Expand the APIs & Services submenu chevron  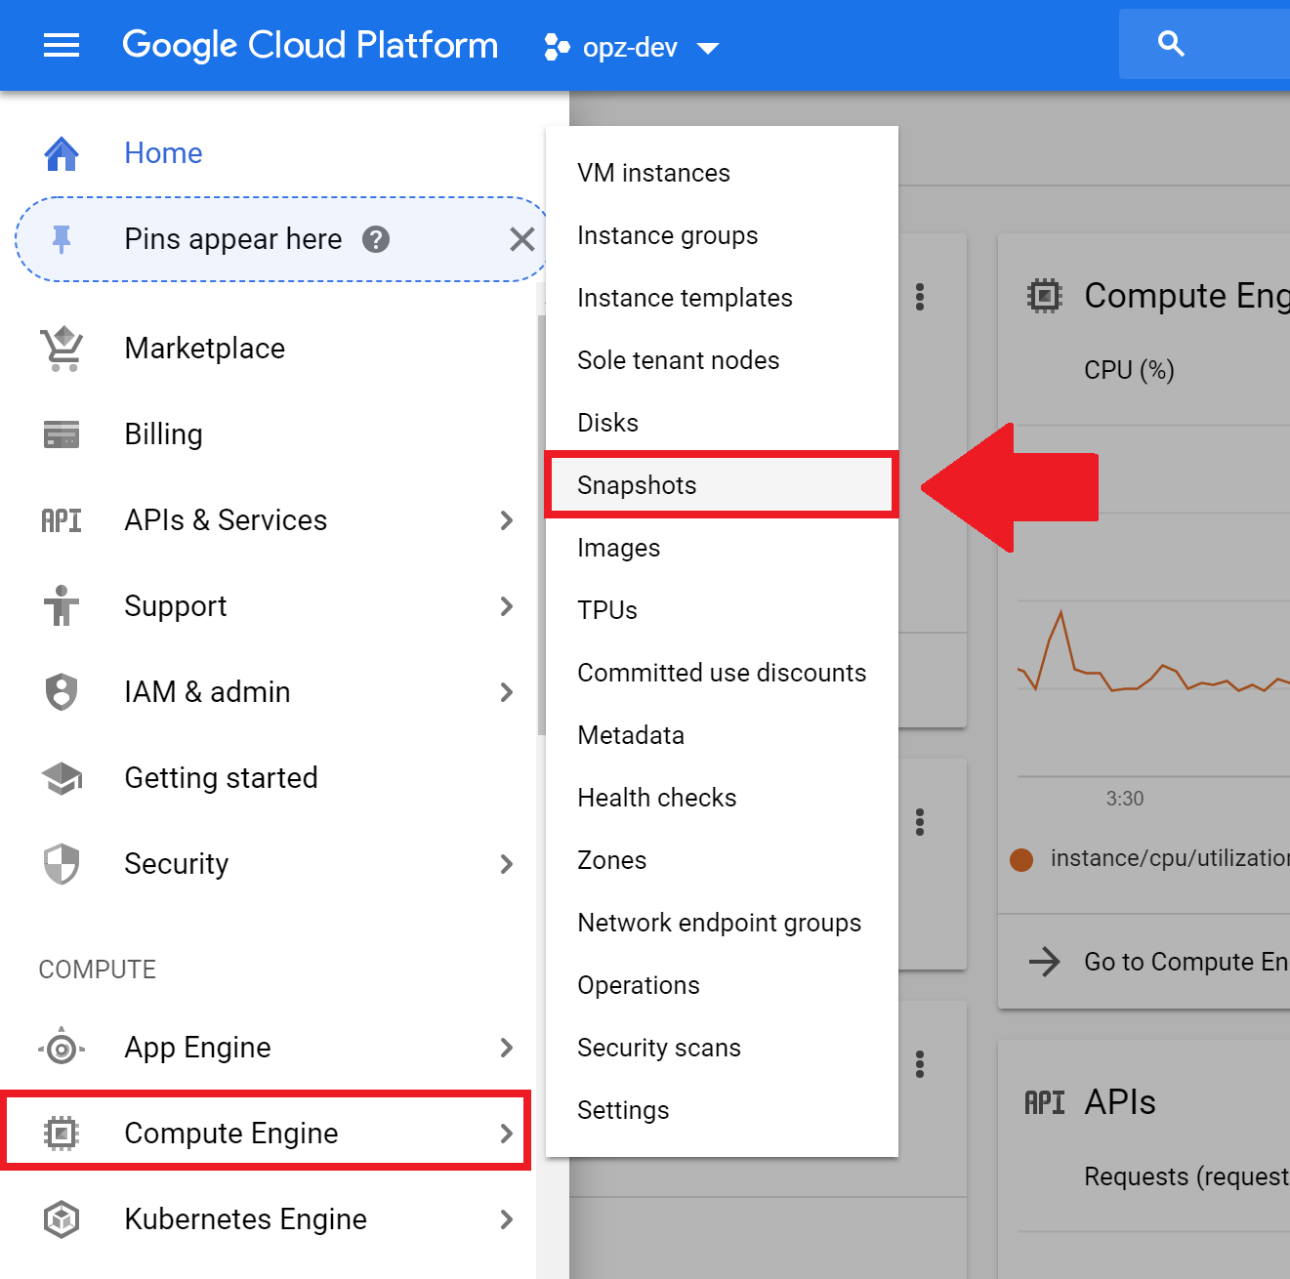click(x=506, y=520)
